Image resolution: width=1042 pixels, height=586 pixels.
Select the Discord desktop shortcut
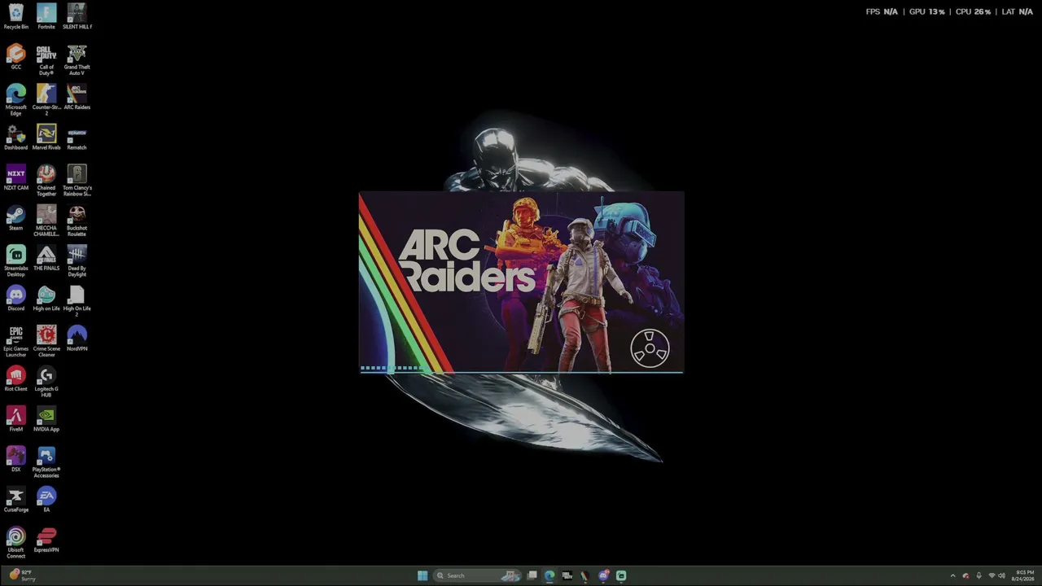point(15,299)
